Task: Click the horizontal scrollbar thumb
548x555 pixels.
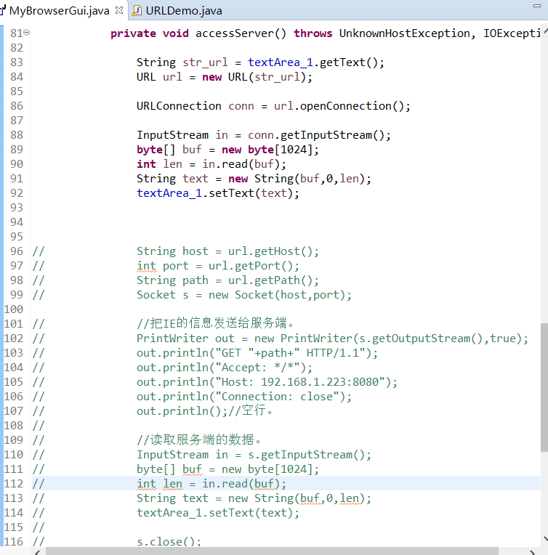Action: [272, 551]
